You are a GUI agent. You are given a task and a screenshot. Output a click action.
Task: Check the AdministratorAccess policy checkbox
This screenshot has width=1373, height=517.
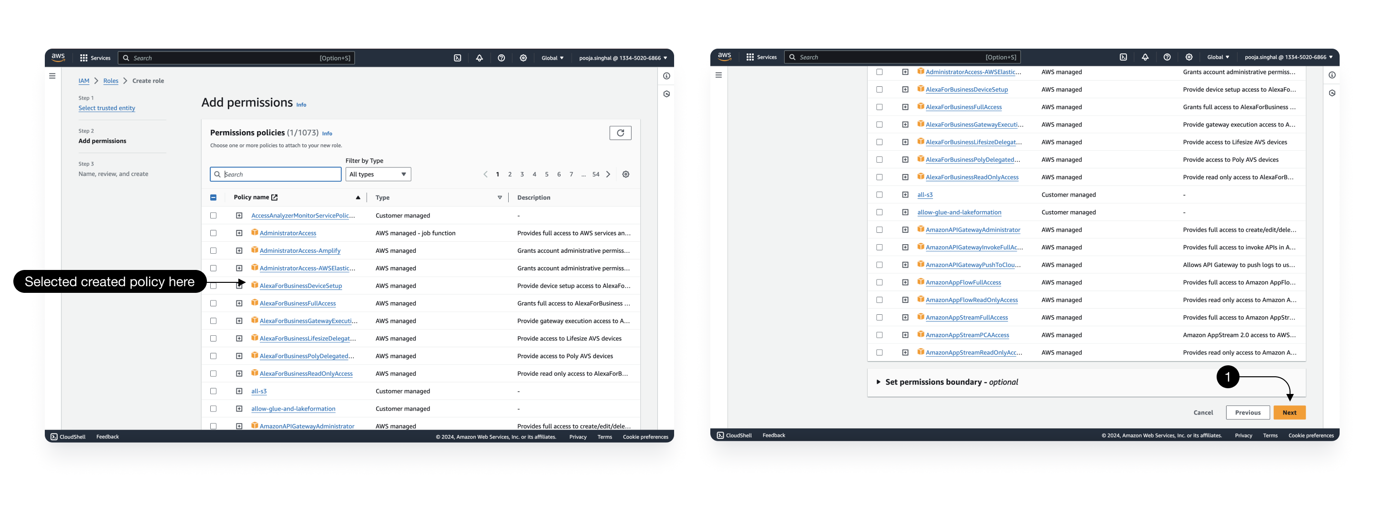pyautogui.click(x=213, y=233)
